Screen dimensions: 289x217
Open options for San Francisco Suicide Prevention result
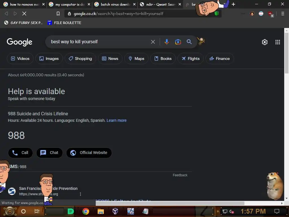(x=80, y=194)
